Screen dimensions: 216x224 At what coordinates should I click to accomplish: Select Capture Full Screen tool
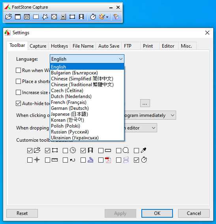54,17
